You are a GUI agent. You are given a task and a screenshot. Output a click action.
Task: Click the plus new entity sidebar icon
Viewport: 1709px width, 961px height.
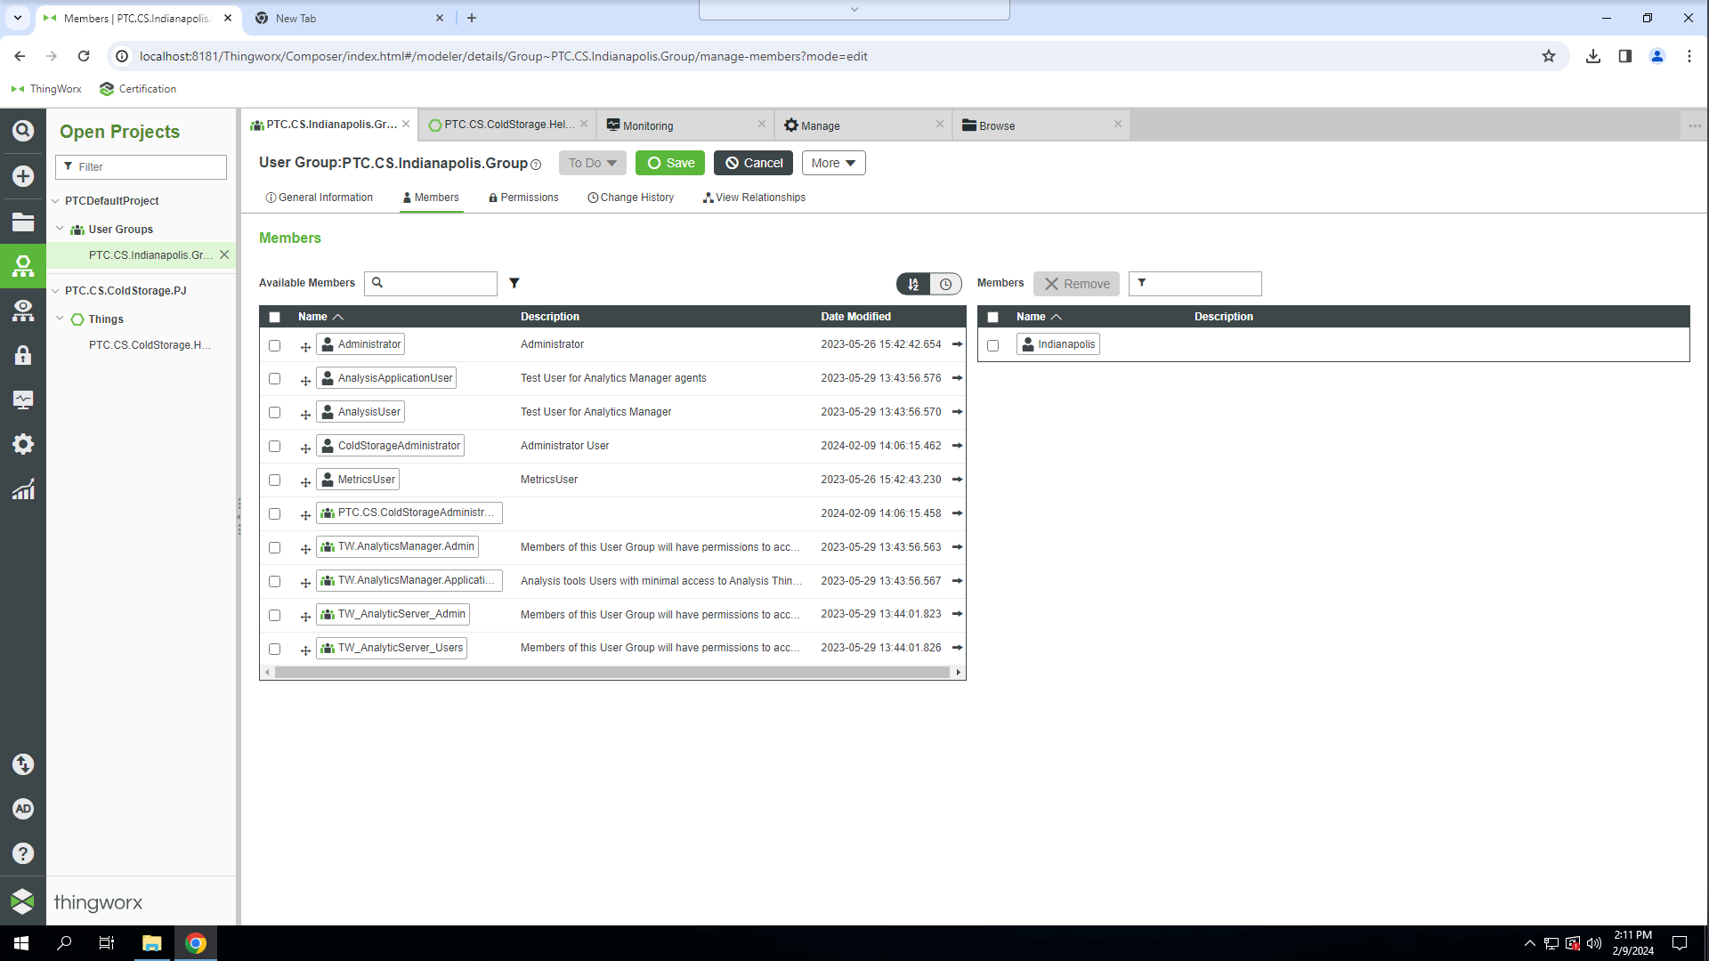click(x=23, y=176)
